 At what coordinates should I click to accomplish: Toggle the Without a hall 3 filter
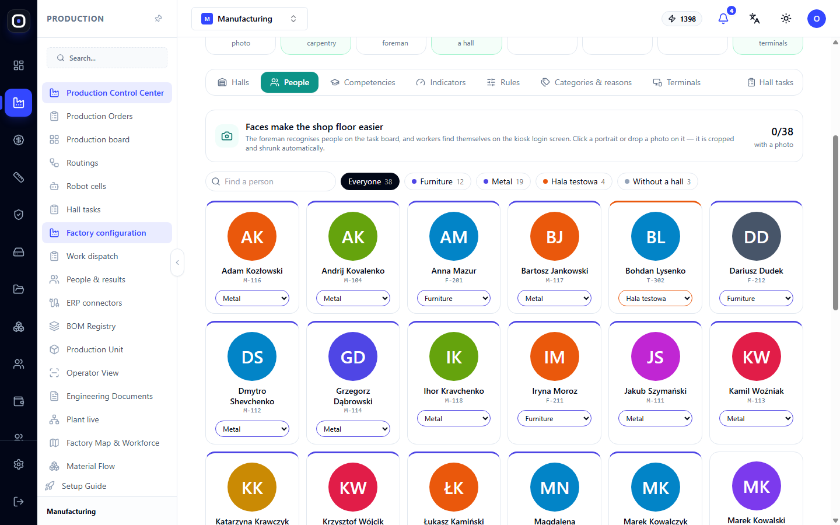[x=657, y=181]
